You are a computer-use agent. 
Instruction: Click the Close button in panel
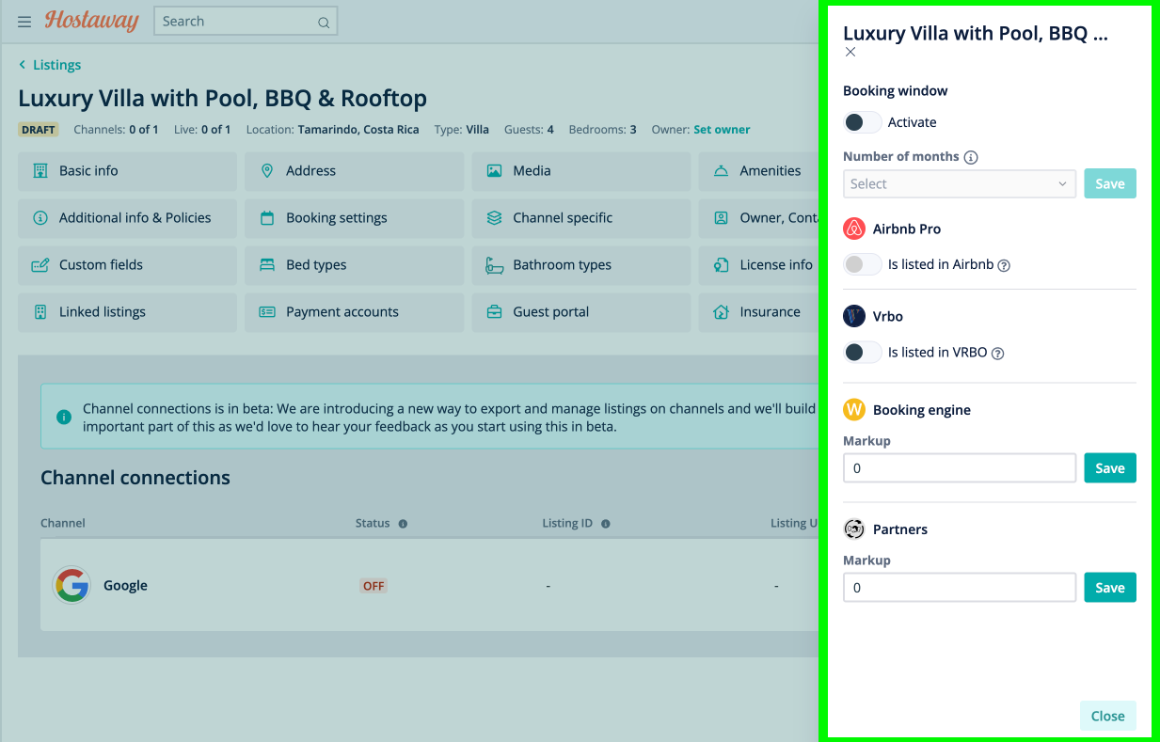click(x=1108, y=716)
